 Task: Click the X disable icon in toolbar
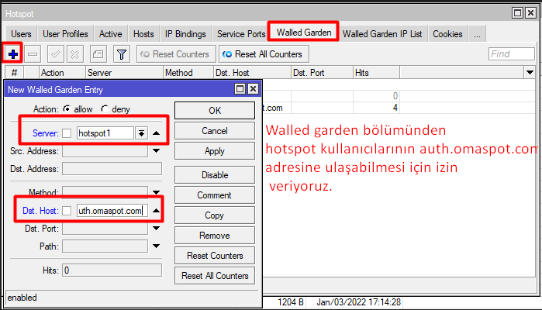coord(75,54)
